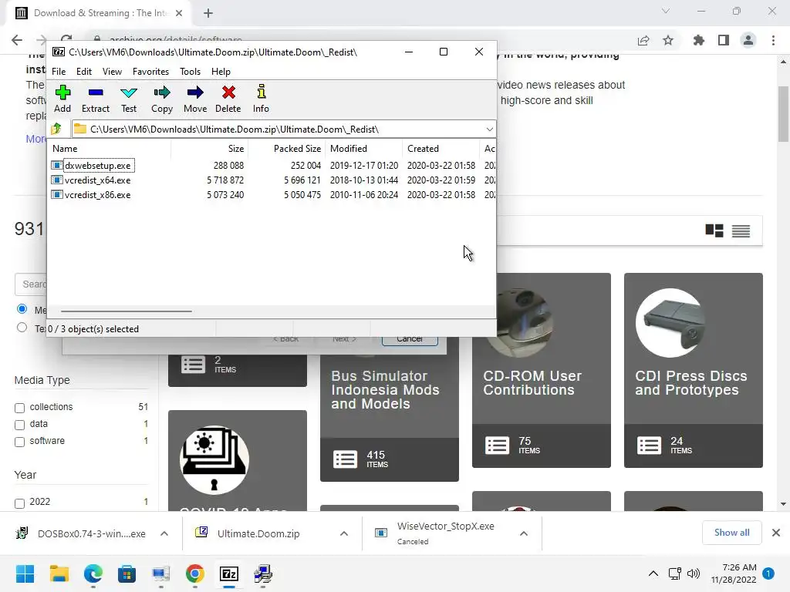The width and height of the screenshot is (790, 592).
Task: Check the 2022 year checkbox
Action: [x=19, y=503]
